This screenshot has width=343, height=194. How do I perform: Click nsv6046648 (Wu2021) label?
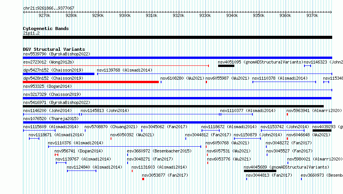pos(308,135)
